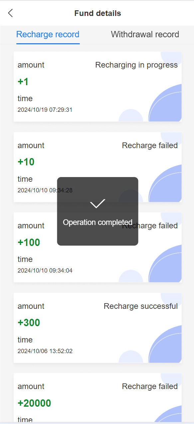Go back using the left arrow icon
The image size is (194, 424).
11,13
